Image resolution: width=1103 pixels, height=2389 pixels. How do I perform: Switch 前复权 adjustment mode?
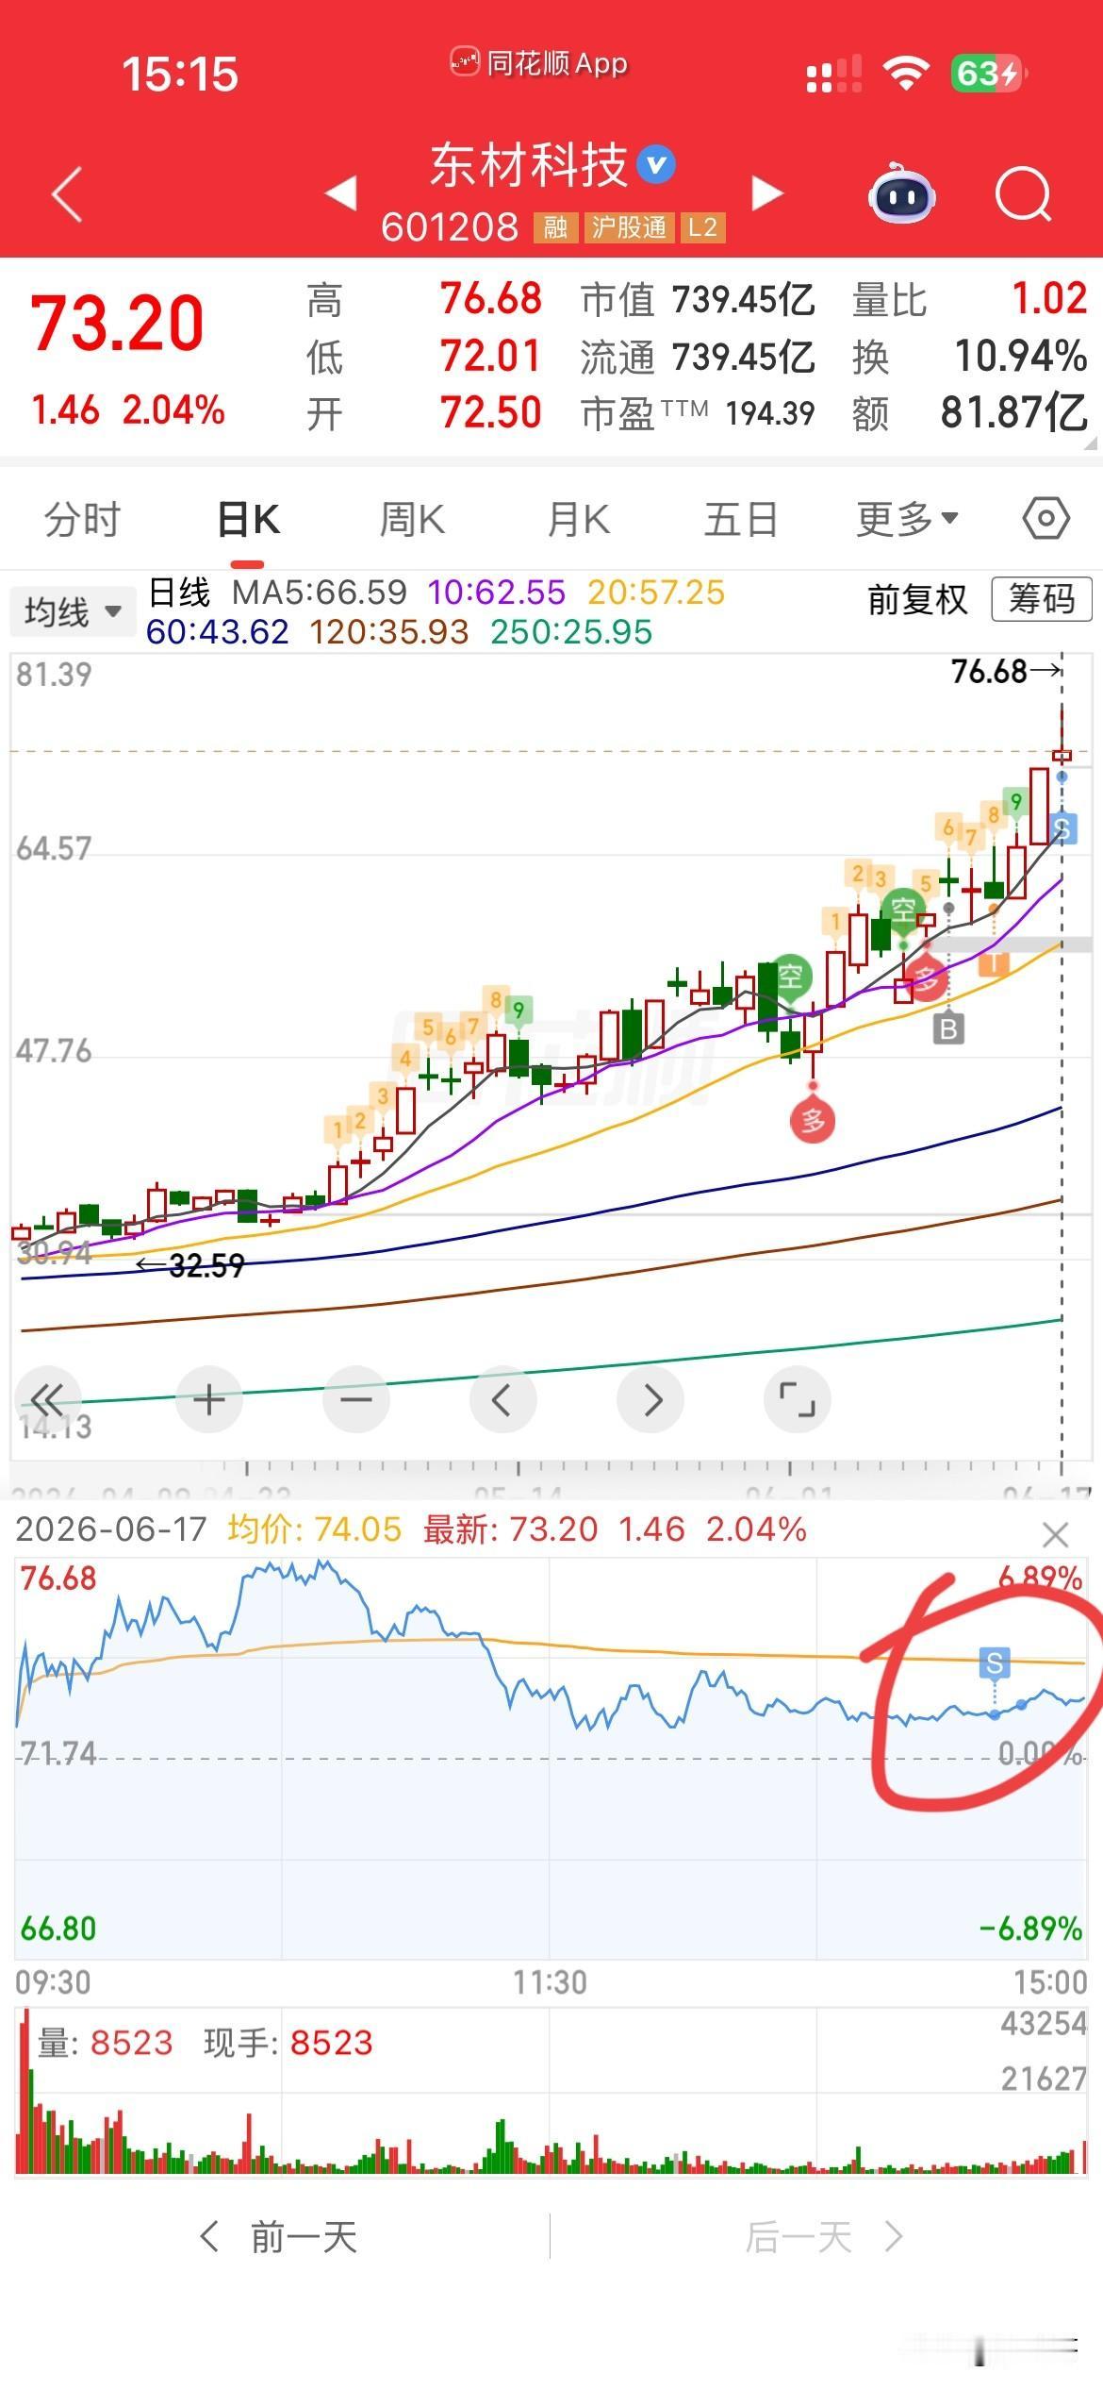tap(917, 599)
